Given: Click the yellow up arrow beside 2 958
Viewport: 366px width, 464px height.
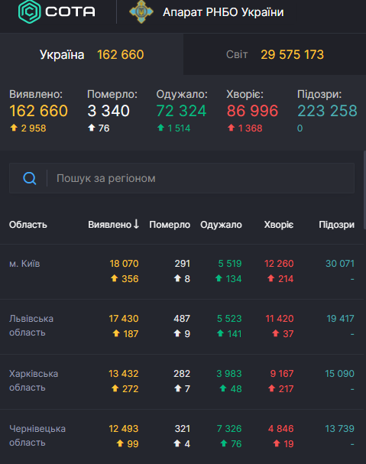Looking at the screenshot, I should point(14,128).
